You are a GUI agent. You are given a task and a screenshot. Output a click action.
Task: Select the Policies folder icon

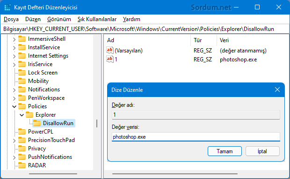(x=22, y=106)
